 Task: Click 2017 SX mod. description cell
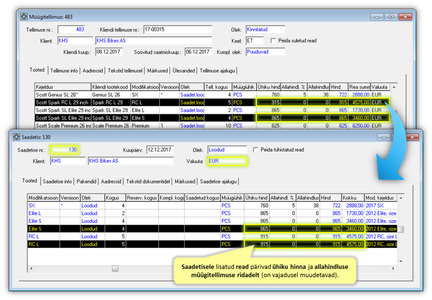pyautogui.click(x=381, y=206)
